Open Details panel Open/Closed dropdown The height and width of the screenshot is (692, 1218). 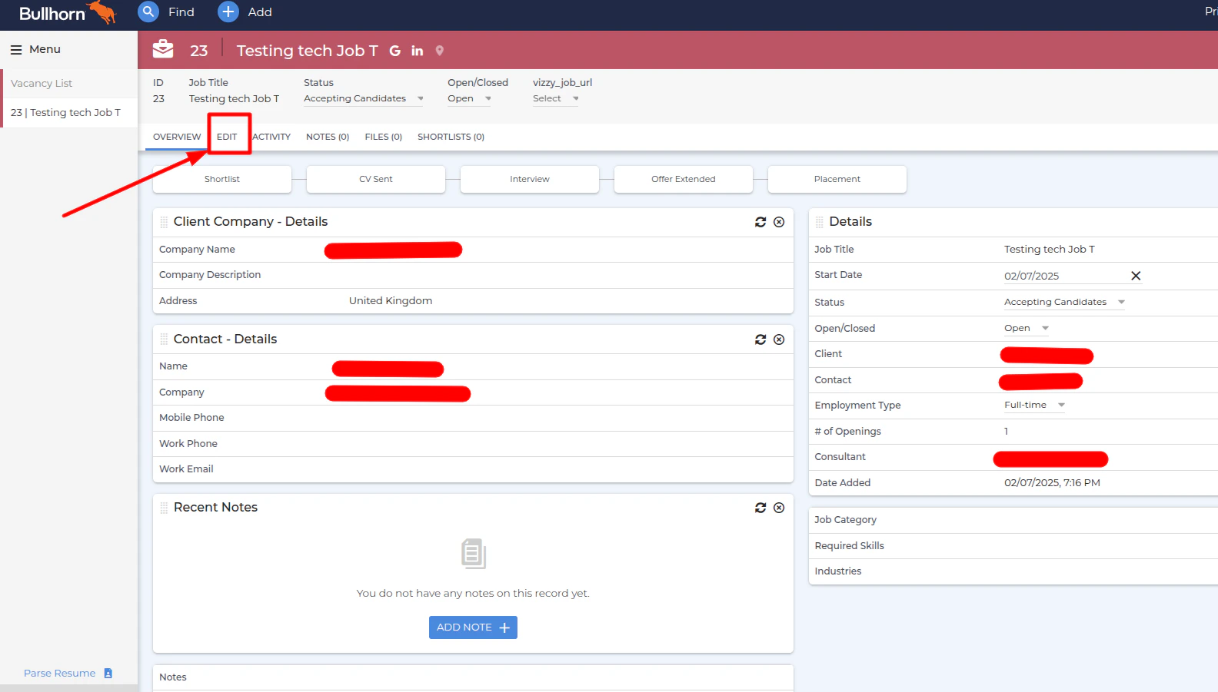point(1027,328)
